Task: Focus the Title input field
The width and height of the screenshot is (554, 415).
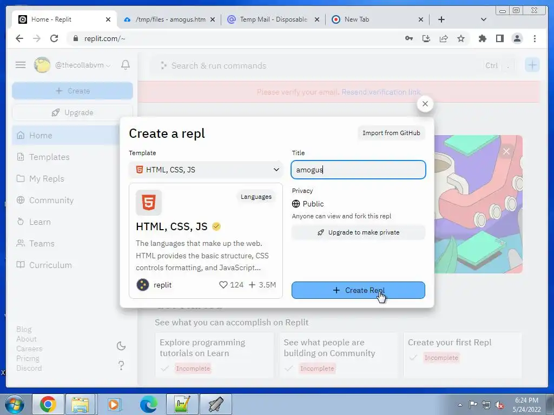Action: pyautogui.click(x=358, y=170)
